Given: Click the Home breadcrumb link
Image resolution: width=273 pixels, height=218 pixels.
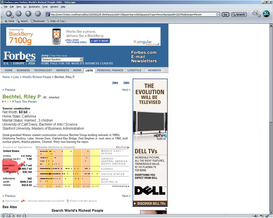Looking at the screenshot, I should [x=6, y=77].
